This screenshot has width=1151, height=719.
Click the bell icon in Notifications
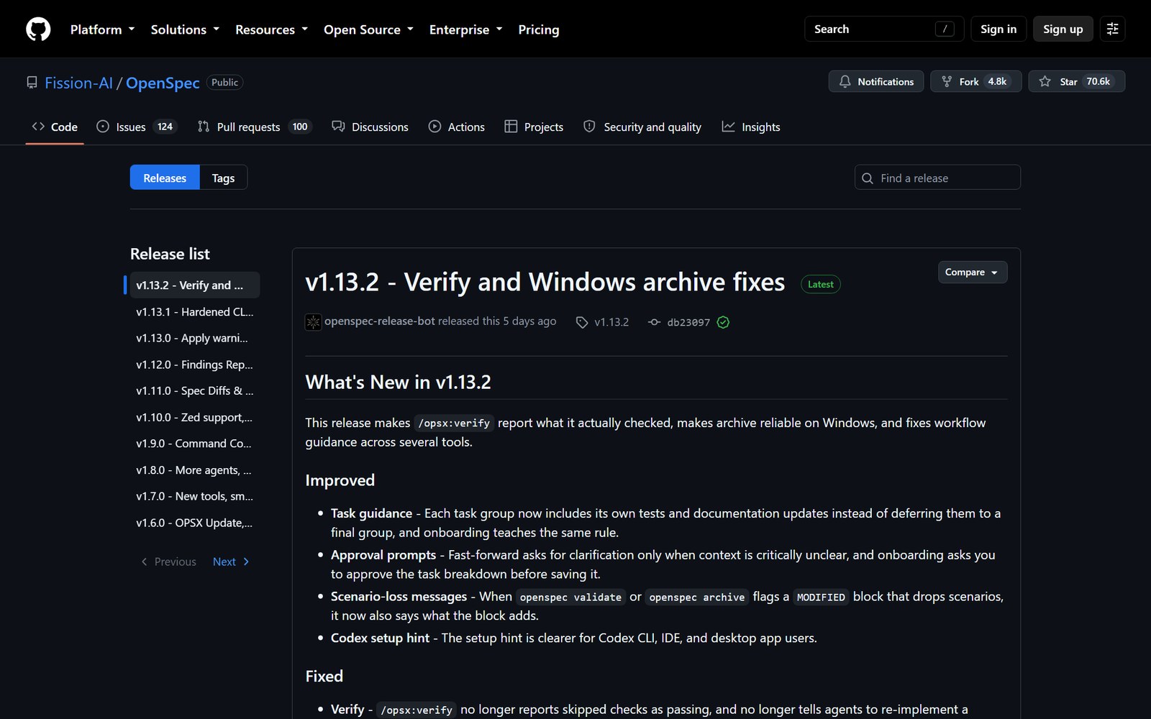[845, 81]
